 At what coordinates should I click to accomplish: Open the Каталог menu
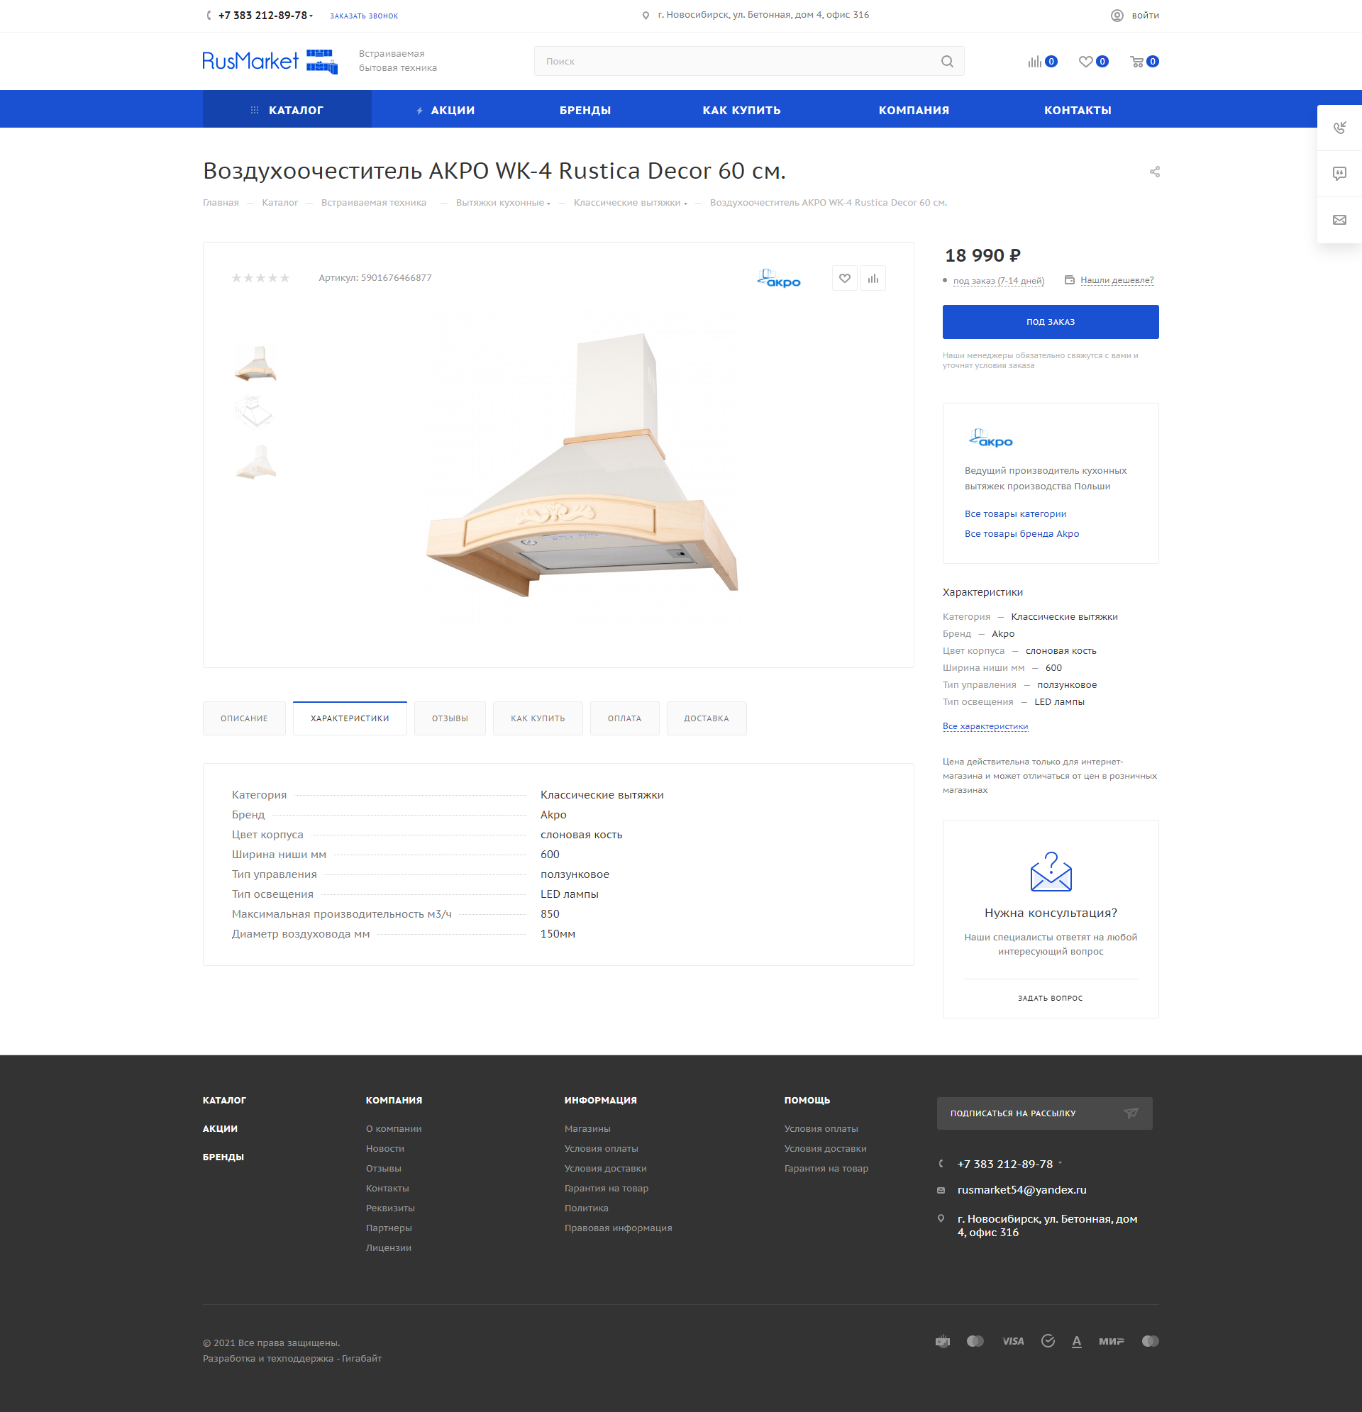(287, 109)
